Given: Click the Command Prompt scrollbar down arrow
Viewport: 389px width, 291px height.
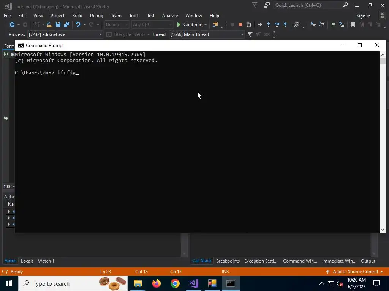Looking at the screenshot, I should [x=383, y=230].
